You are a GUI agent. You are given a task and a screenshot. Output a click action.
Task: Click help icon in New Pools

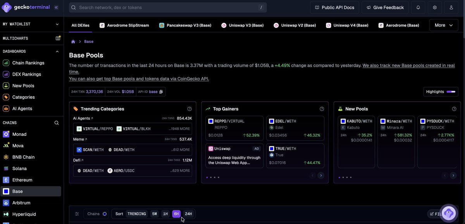click(x=454, y=109)
